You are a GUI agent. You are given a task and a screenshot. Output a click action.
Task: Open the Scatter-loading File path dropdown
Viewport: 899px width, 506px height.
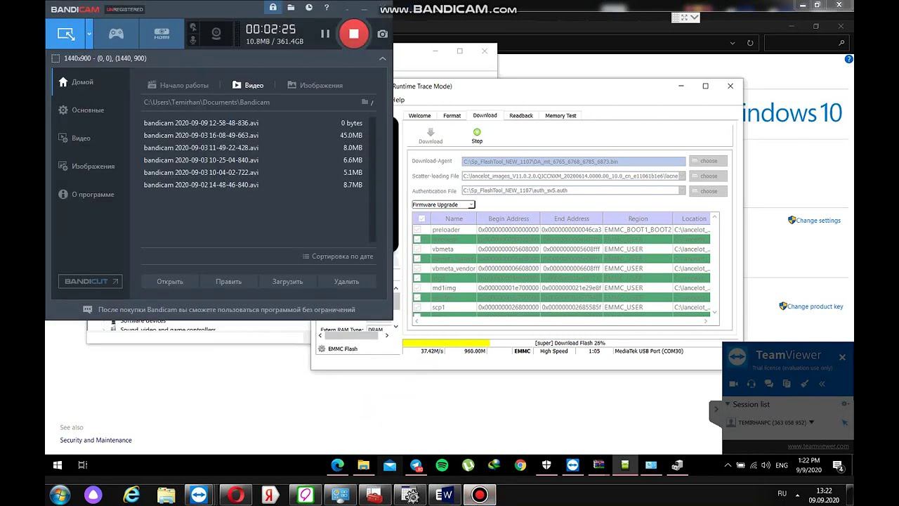(681, 176)
